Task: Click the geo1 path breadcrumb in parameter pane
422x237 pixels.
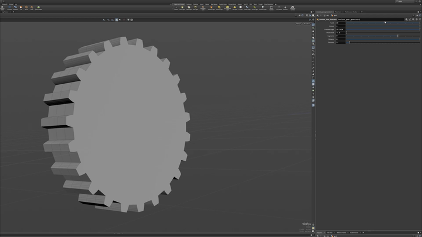Action: pyautogui.click(x=335, y=15)
